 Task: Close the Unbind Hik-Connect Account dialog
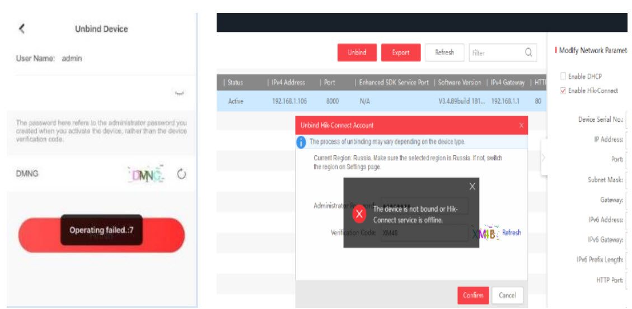coord(521,125)
